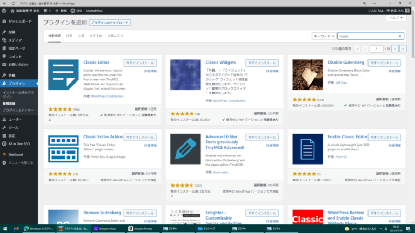
Task: Select the Recommended tab (おすすめ)
Action: click(x=96, y=36)
